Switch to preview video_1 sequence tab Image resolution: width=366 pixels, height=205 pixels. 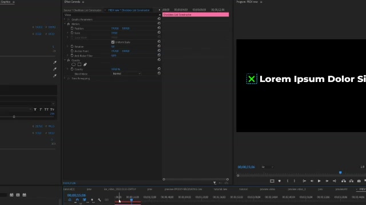[x=297, y=189]
